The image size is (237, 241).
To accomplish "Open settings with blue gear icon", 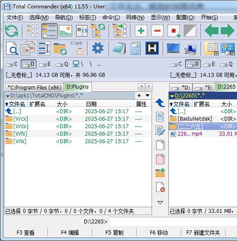I will tap(98, 48).
